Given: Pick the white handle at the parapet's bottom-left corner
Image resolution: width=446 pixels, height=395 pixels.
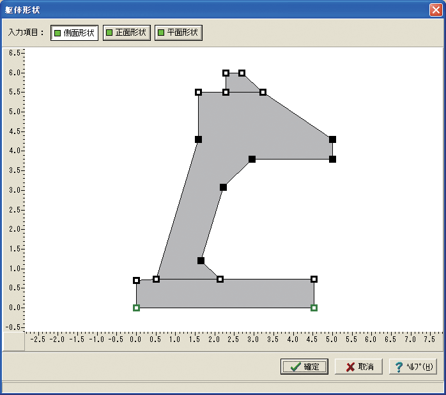Looking at the screenshot, I should (x=226, y=92).
